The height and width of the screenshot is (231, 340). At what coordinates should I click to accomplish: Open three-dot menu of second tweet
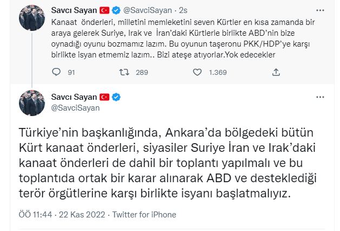tap(320, 97)
